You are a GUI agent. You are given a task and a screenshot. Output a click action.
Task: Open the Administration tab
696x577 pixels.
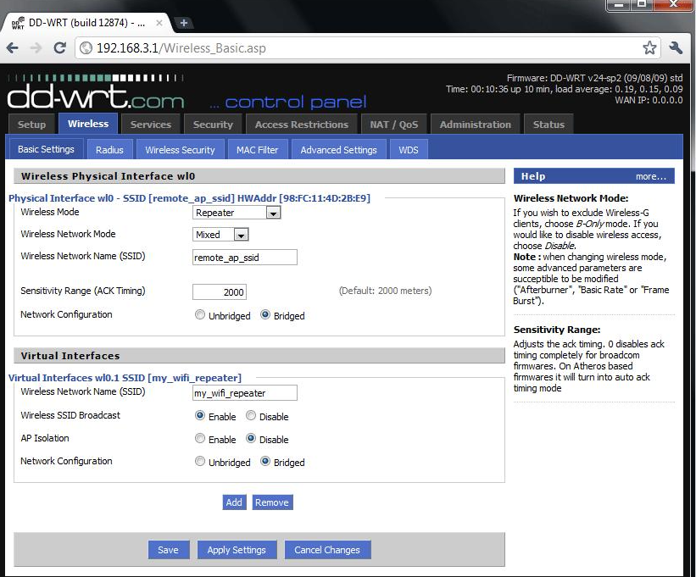click(x=475, y=125)
